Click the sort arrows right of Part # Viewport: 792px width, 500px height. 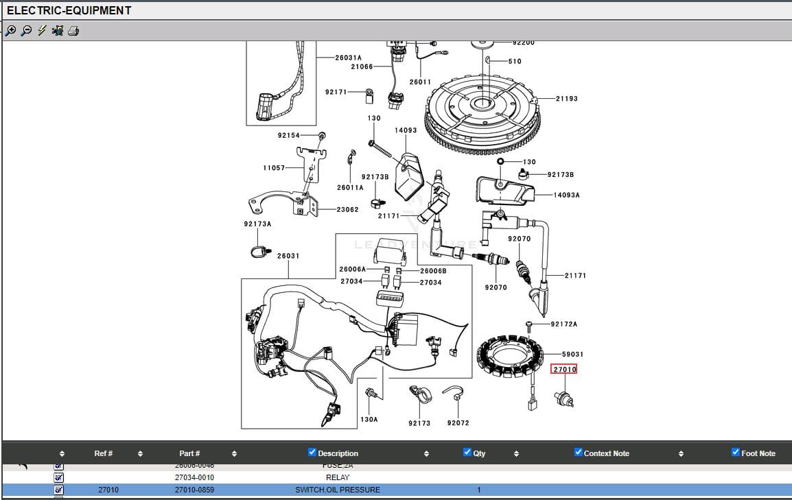pyautogui.click(x=234, y=453)
